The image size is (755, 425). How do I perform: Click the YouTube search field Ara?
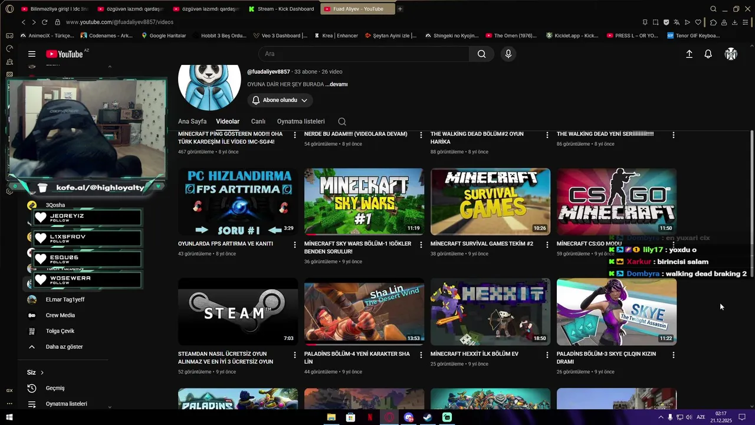[364, 54]
